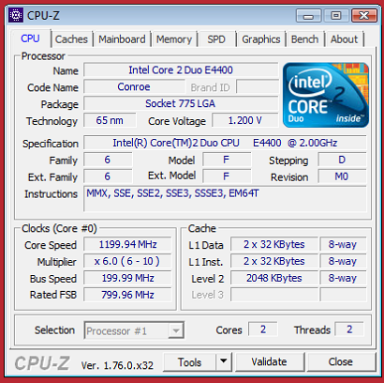Select the Instructions text box
Viewport: 384px width, 383px height.
pos(225,199)
